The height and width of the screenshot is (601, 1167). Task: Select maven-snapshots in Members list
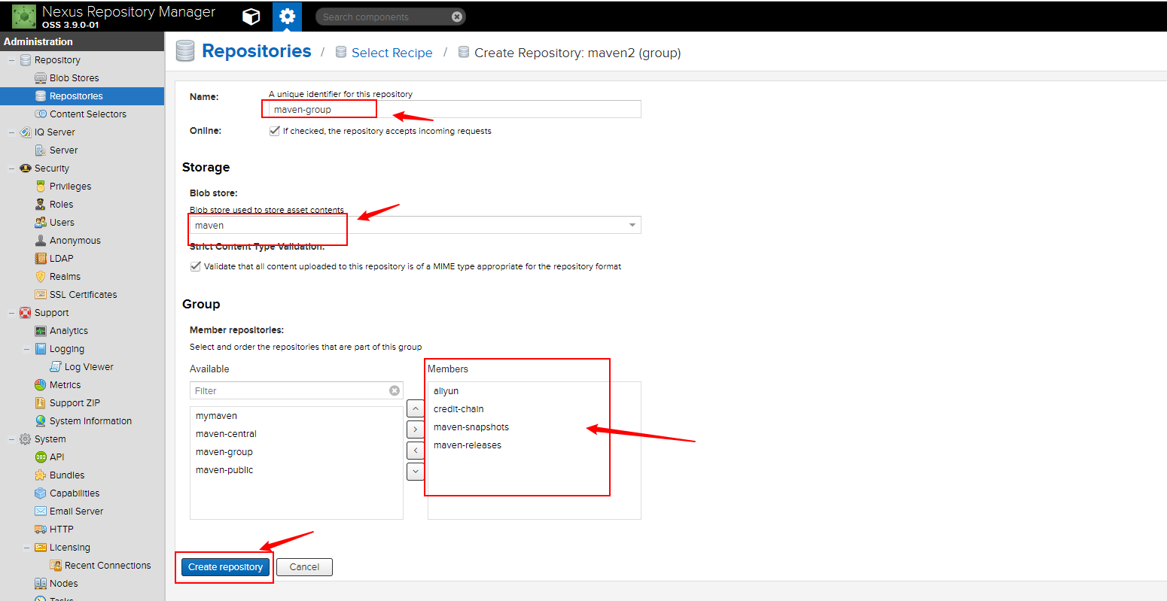point(534,427)
